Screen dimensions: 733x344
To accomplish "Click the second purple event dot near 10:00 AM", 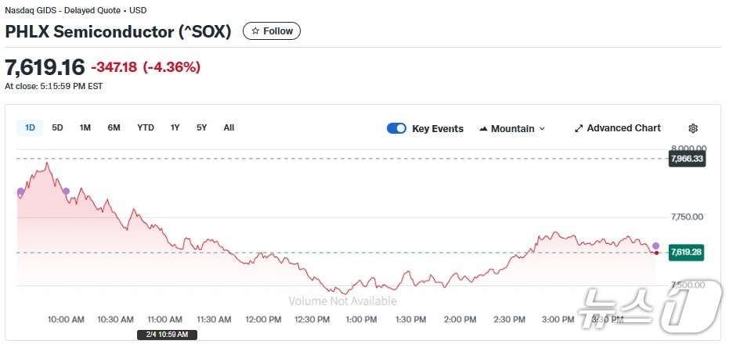I will [66, 191].
